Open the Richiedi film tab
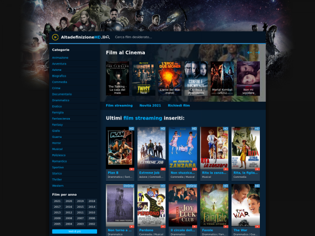 point(178,105)
